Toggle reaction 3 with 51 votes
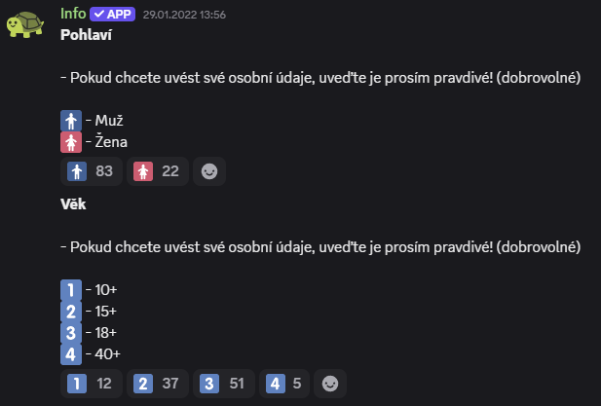The image size is (601, 406). pyautogui.click(x=224, y=384)
